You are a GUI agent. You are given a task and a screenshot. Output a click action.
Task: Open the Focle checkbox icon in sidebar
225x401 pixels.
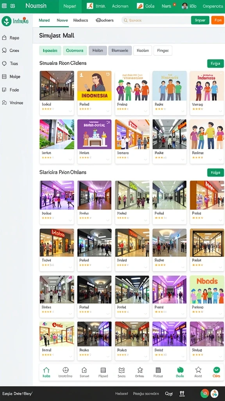[4, 90]
